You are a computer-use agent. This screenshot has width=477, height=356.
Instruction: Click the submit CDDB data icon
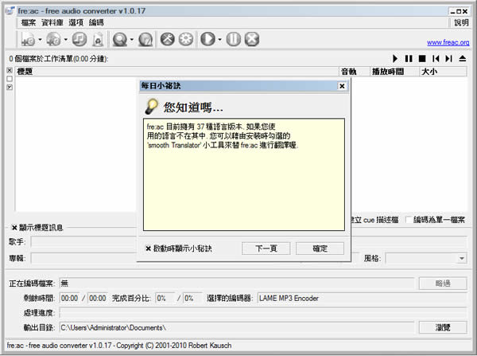[x=145, y=39]
